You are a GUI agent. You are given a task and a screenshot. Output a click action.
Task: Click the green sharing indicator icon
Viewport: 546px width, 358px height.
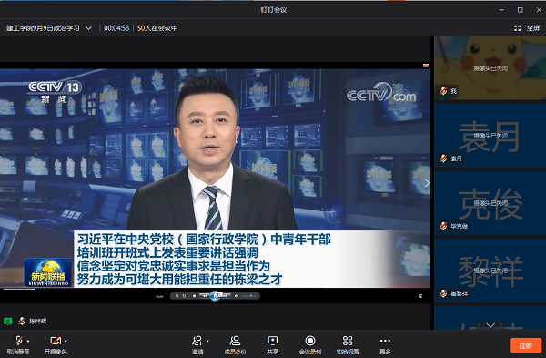(x=7, y=321)
